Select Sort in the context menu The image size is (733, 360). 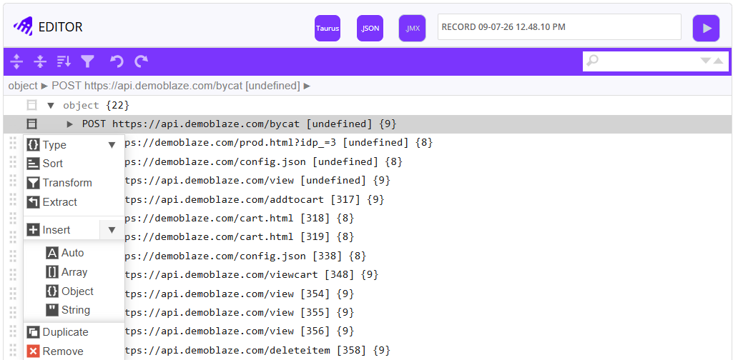(74, 164)
